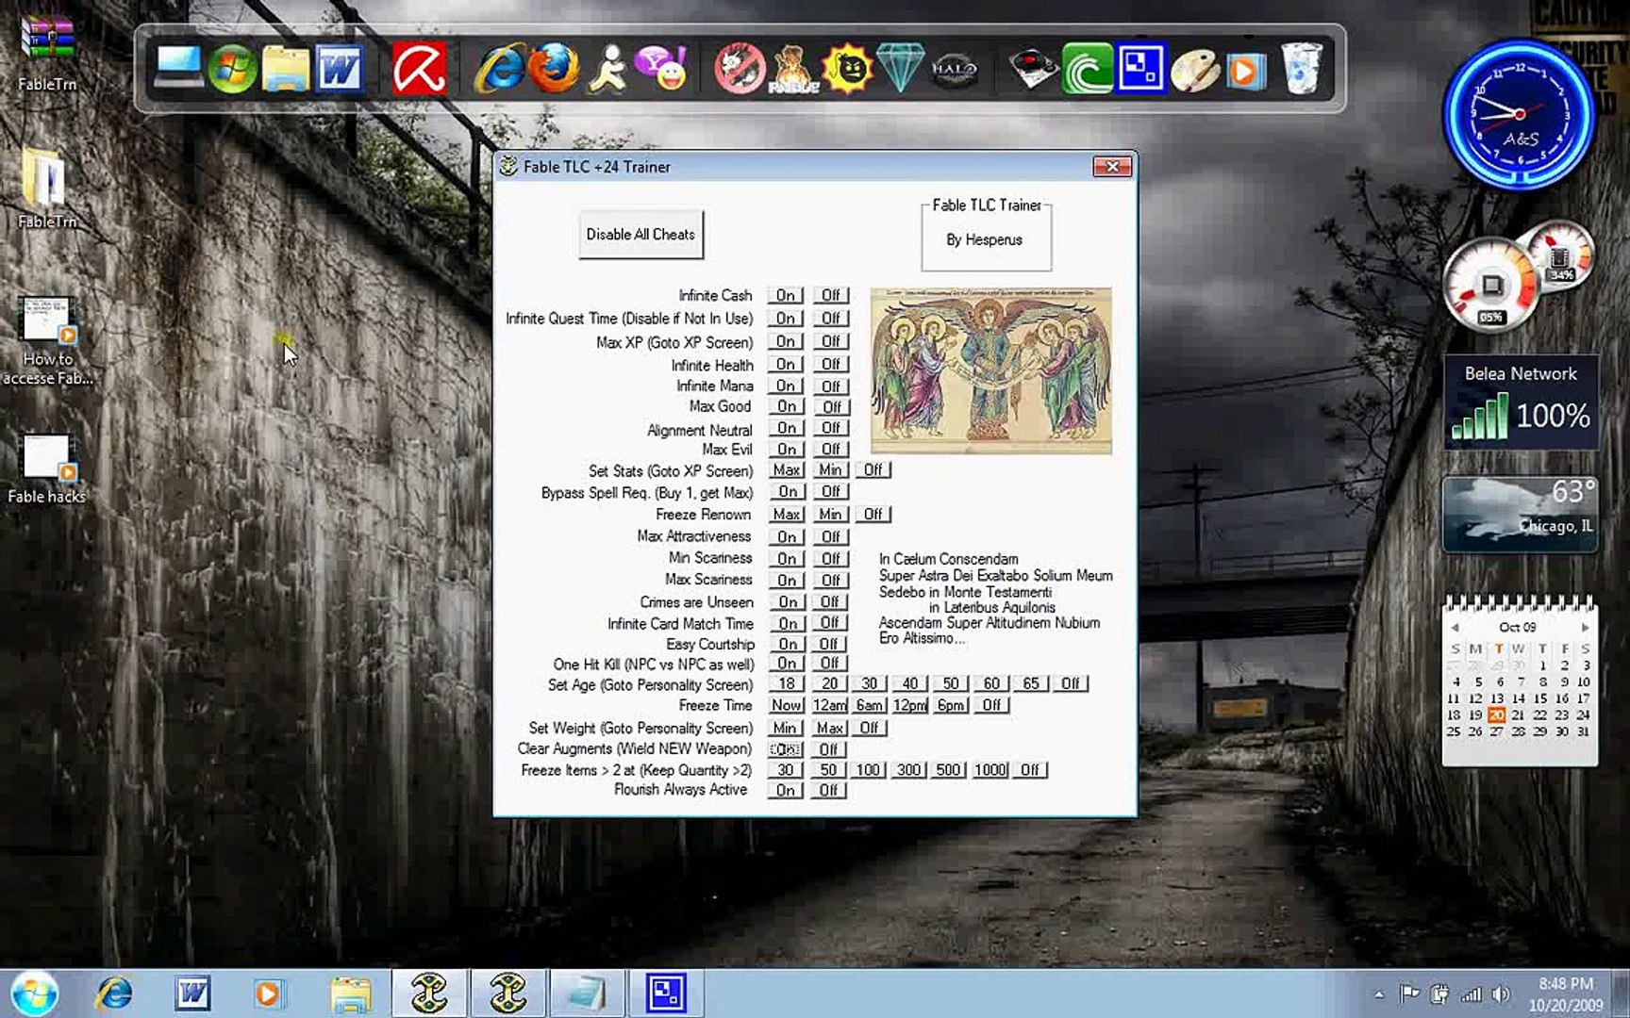Open the 'How to accesse Fab...' desktop file
Viewport: 1630px width, 1018px height.
(x=47, y=340)
